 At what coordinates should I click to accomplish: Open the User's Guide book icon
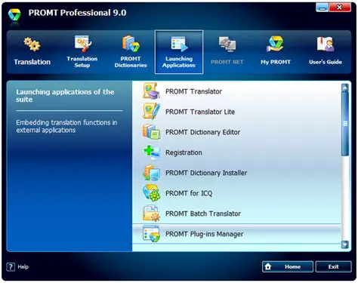point(326,44)
